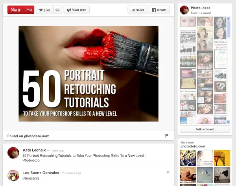
Task: Open Kate Leonard's avatar beside her comment
Action: [x=13, y=153]
